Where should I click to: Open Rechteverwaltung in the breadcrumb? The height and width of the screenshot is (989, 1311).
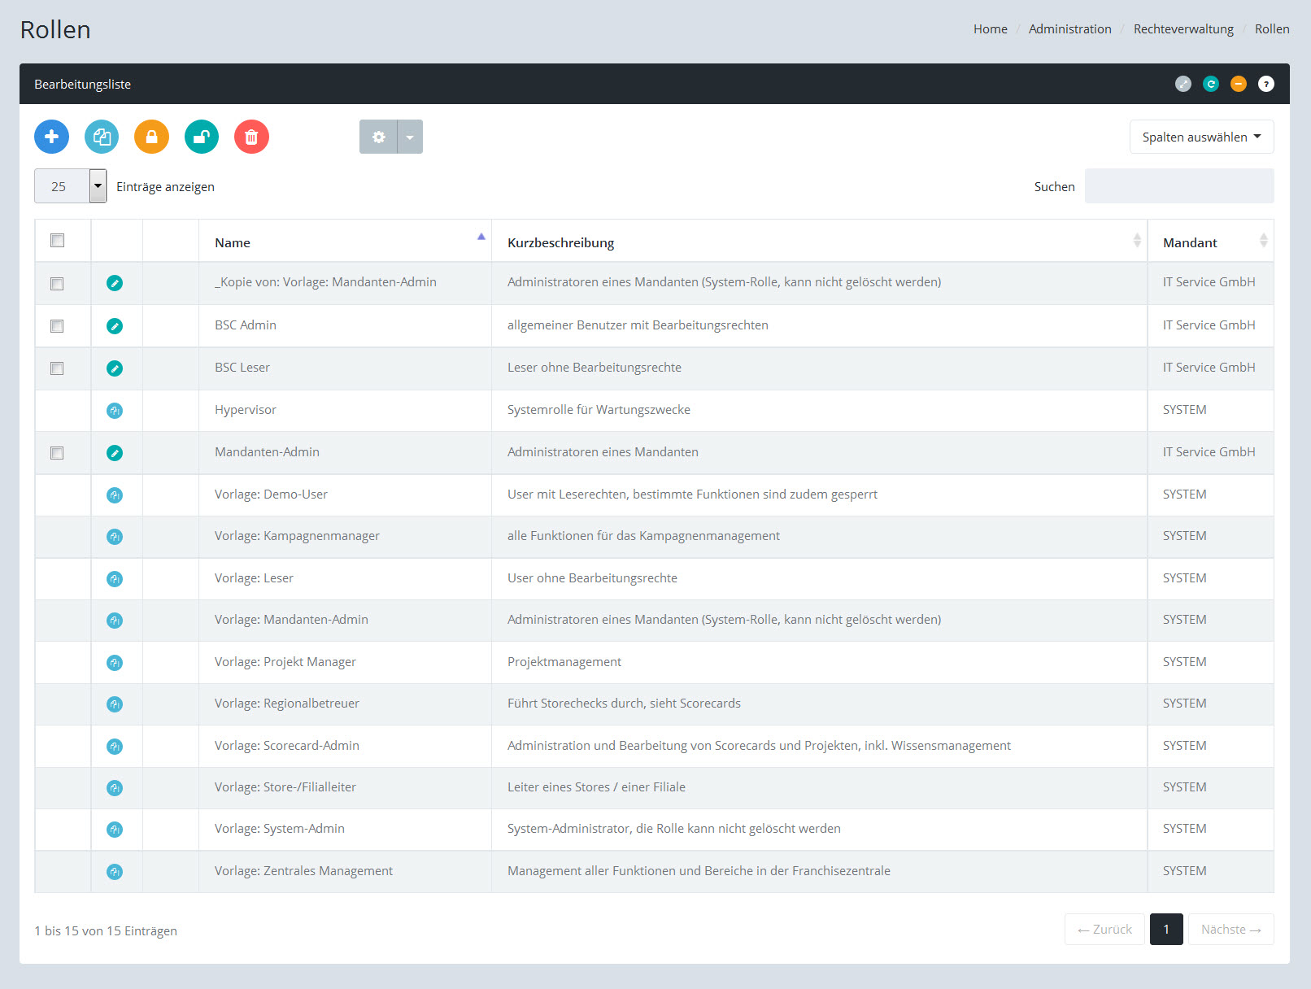pyautogui.click(x=1183, y=29)
